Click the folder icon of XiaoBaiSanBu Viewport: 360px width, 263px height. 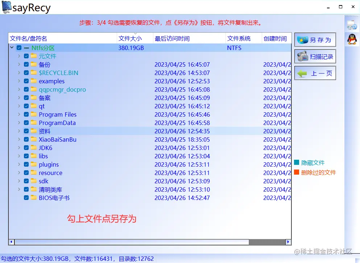point(34,139)
